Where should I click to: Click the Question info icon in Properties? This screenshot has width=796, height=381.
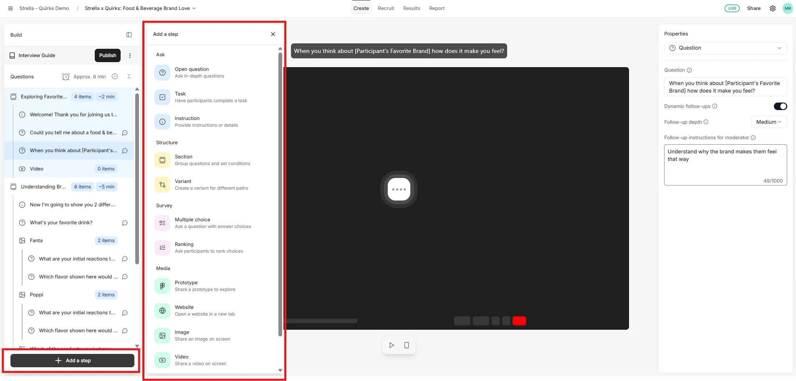(689, 70)
